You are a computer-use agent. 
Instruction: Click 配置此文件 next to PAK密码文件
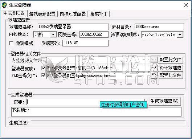coord(171,75)
